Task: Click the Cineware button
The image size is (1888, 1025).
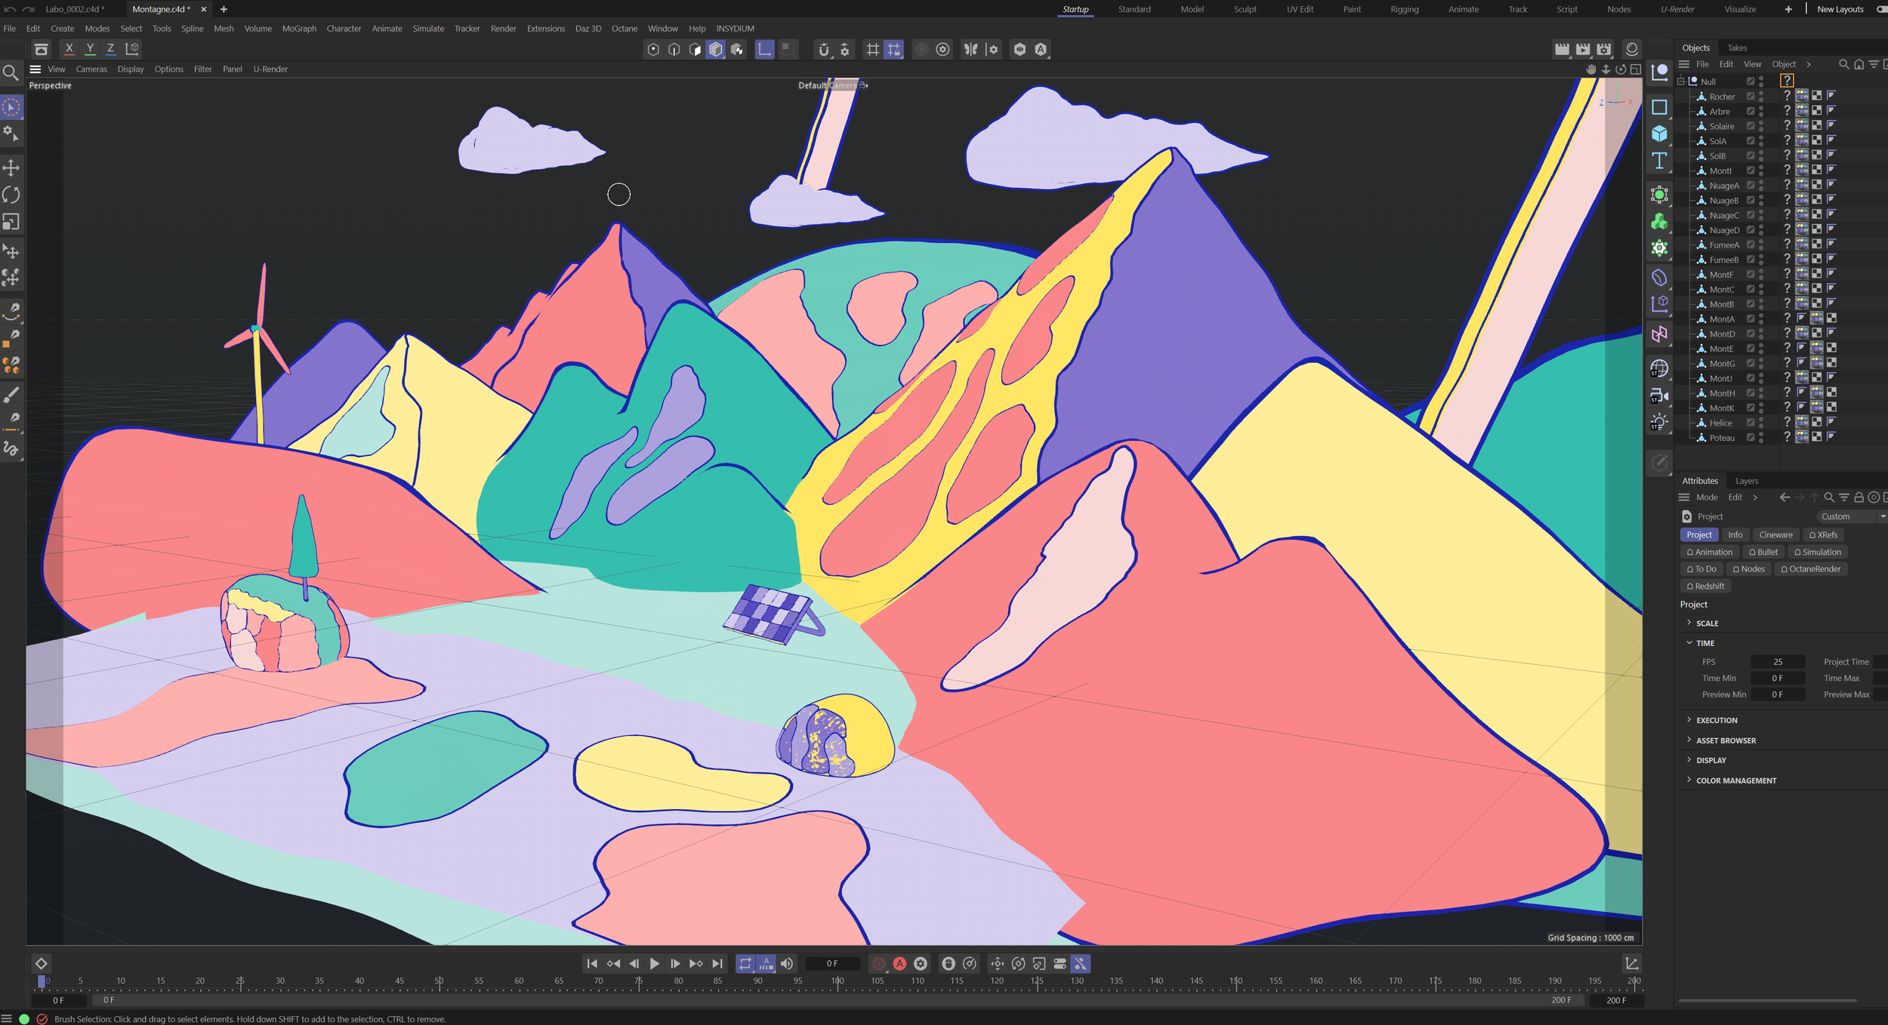Action: tap(1775, 534)
